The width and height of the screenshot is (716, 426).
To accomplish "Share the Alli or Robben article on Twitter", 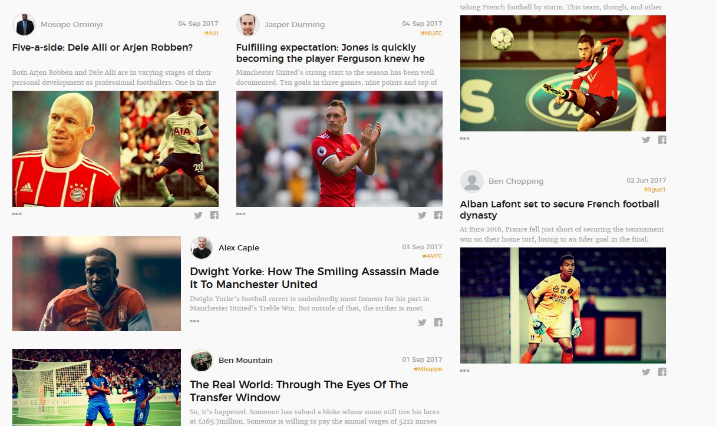I will point(198,215).
